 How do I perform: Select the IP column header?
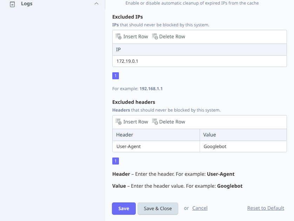click(x=199, y=49)
